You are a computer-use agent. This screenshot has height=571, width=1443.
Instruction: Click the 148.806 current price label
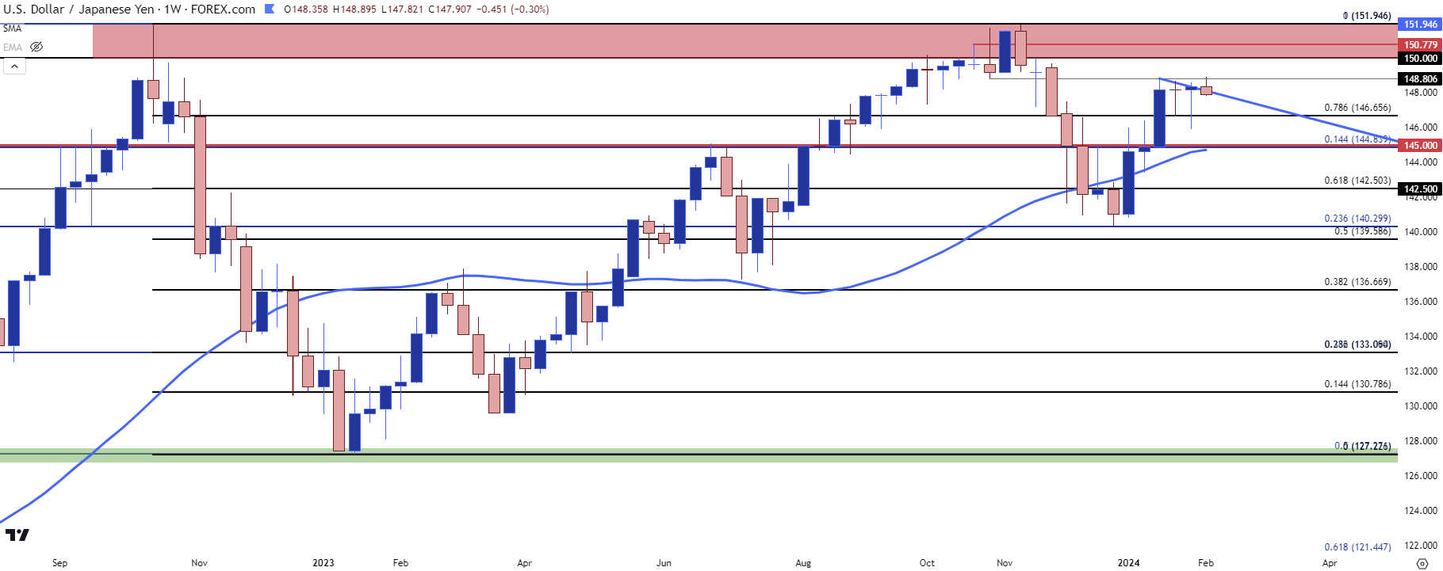coord(1420,79)
